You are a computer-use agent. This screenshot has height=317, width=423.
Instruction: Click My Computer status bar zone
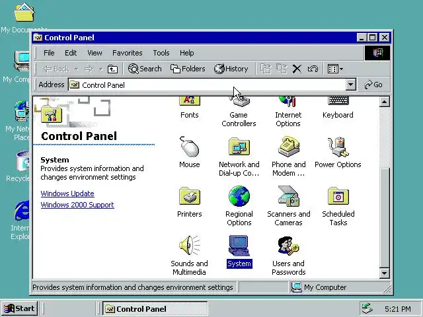coord(319,287)
